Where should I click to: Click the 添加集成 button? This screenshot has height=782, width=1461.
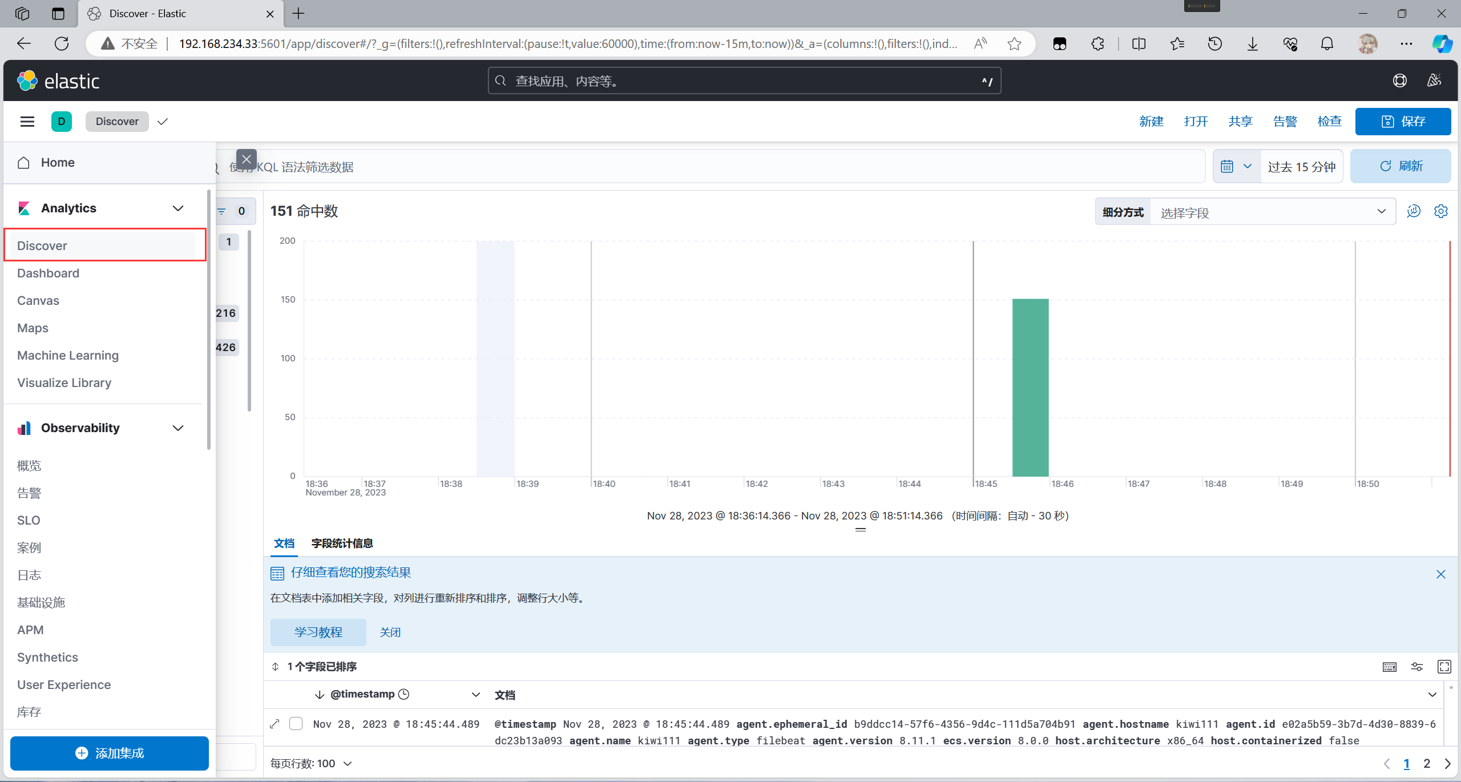(x=110, y=753)
